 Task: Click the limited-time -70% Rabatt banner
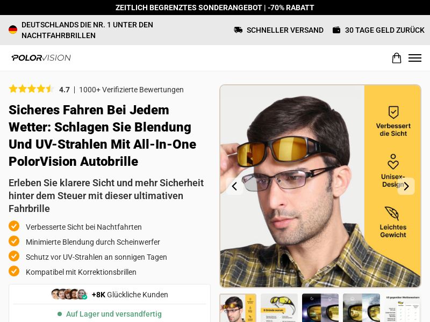[215, 8]
